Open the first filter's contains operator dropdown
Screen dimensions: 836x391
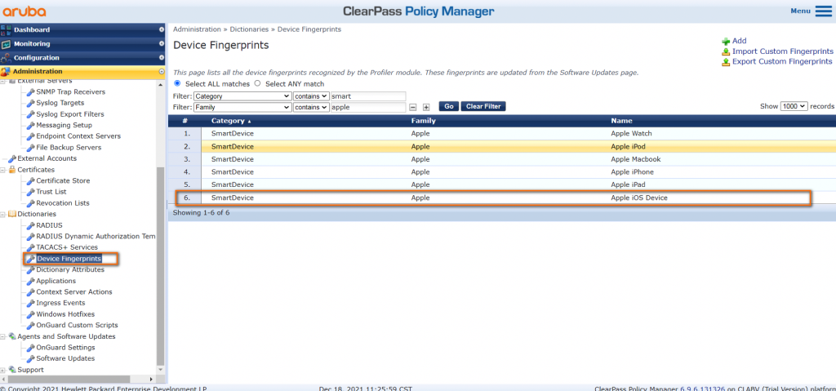pyautogui.click(x=310, y=96)
